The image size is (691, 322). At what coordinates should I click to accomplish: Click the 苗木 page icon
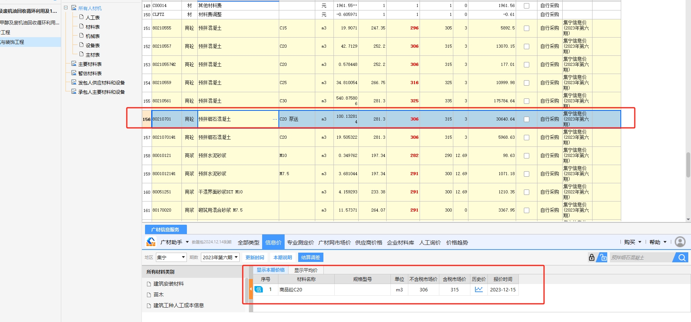149,294
